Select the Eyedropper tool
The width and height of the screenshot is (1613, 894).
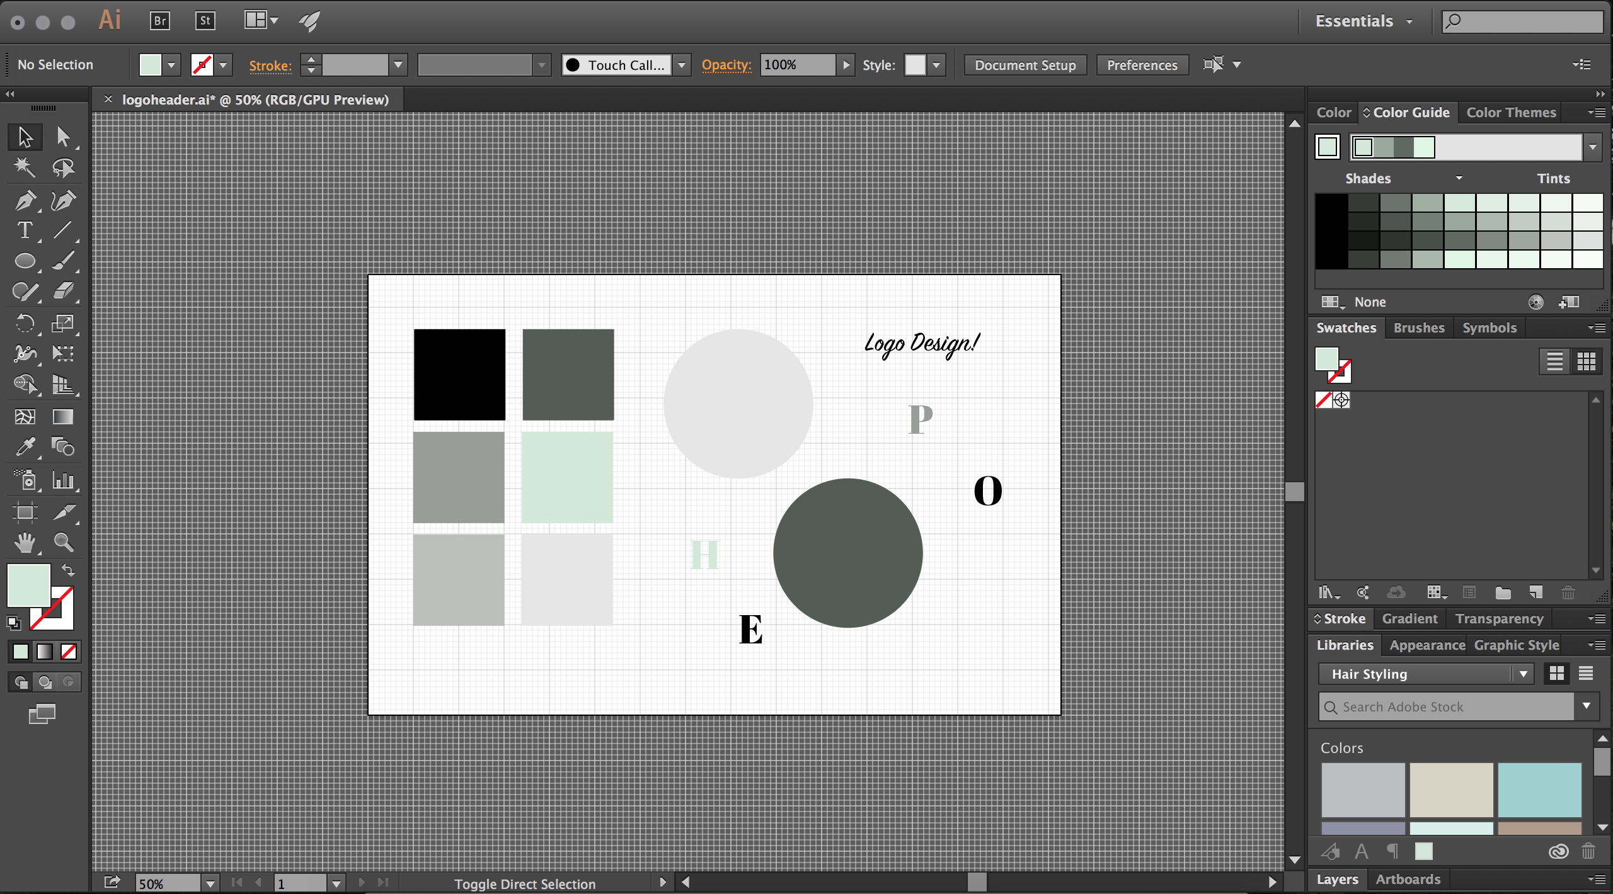(x=25, y=447)
